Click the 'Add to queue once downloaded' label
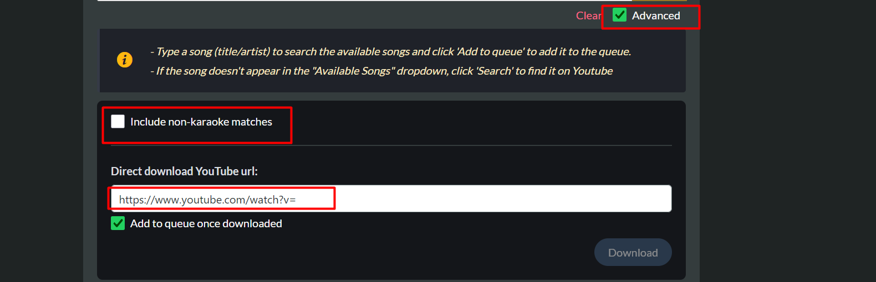876x282 pixels. coord(206,224)
